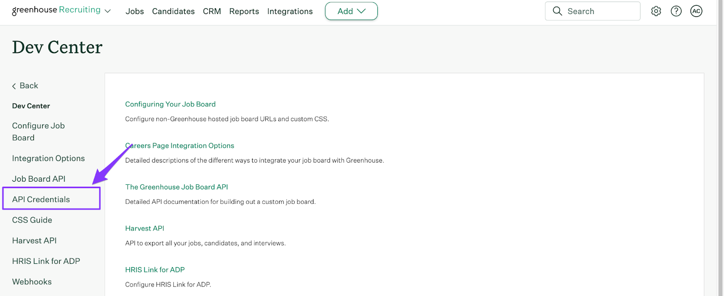Click the Back chevron arrow
The width and height of the screenshot is (724, 296).
pos(14,86)
